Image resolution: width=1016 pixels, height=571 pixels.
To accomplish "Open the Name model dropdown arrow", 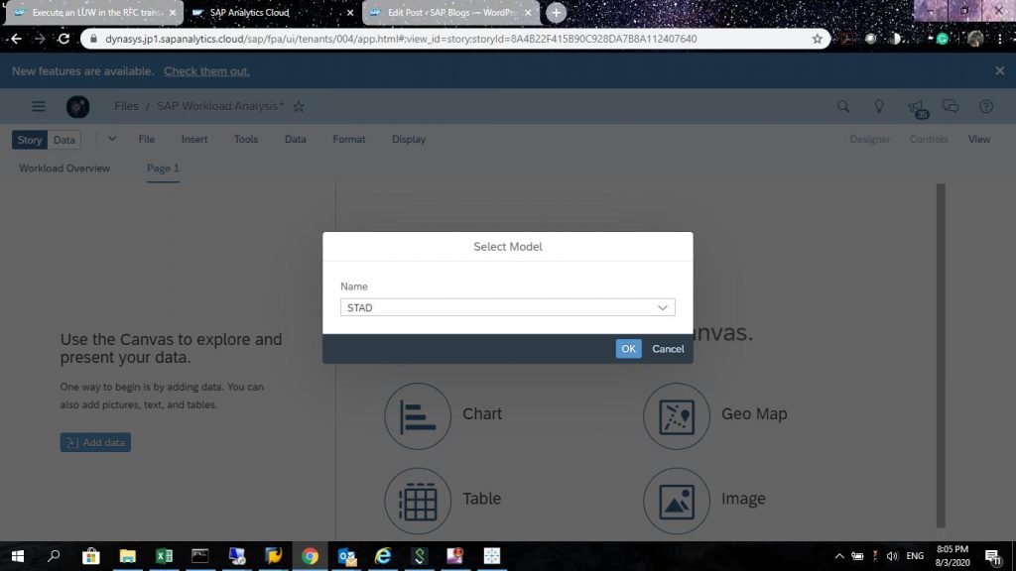I will coord(662,307).
